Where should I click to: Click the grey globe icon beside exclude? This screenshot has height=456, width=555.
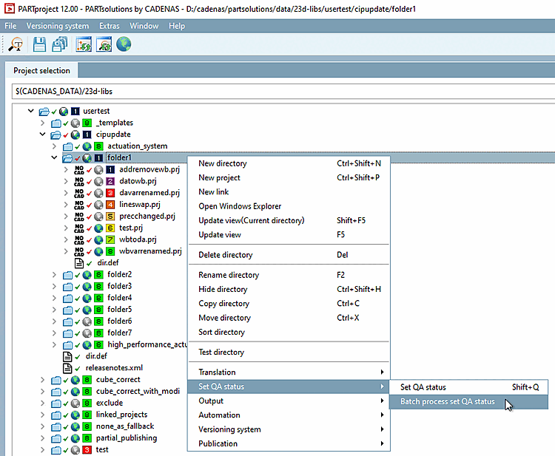tap(75, 404)
